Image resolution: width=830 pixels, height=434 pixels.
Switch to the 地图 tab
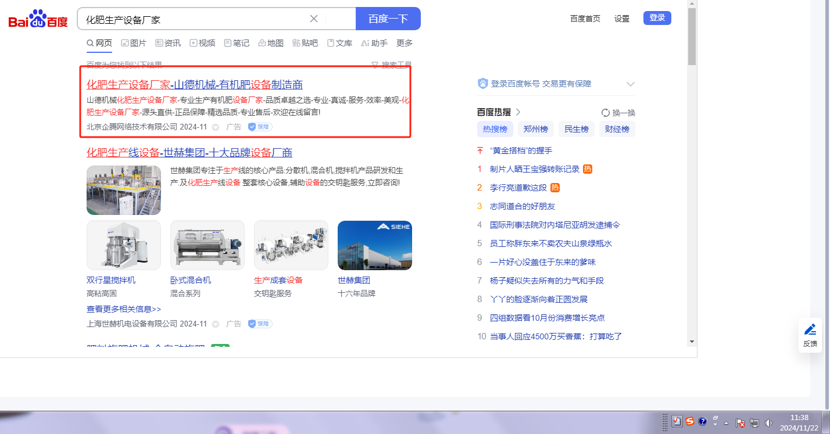tap(271, 43)
